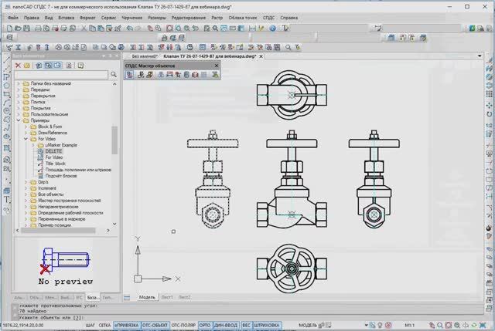Image resolution: width=495 pixels, height=331 pixels.
Task: Collapse the Примеры folder
Action: click(19, 120)
